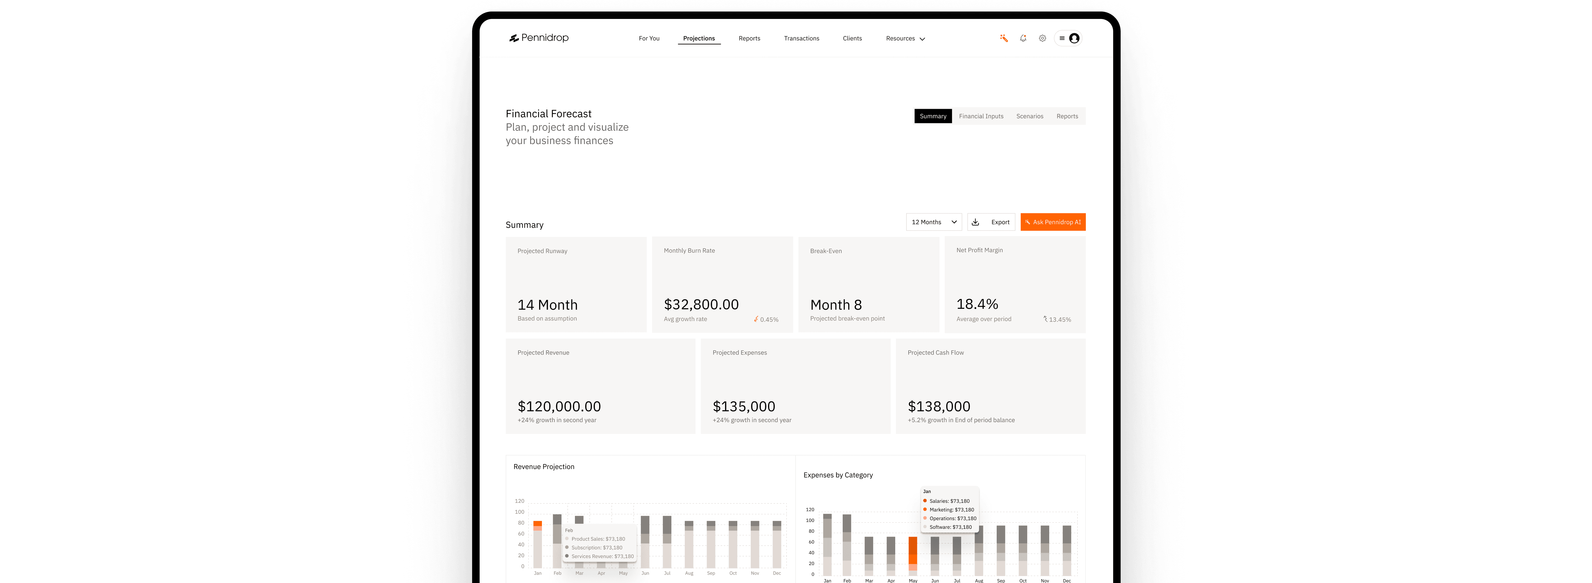
Task: Open the 12 Months period dropdown
Action: [934, 222]
